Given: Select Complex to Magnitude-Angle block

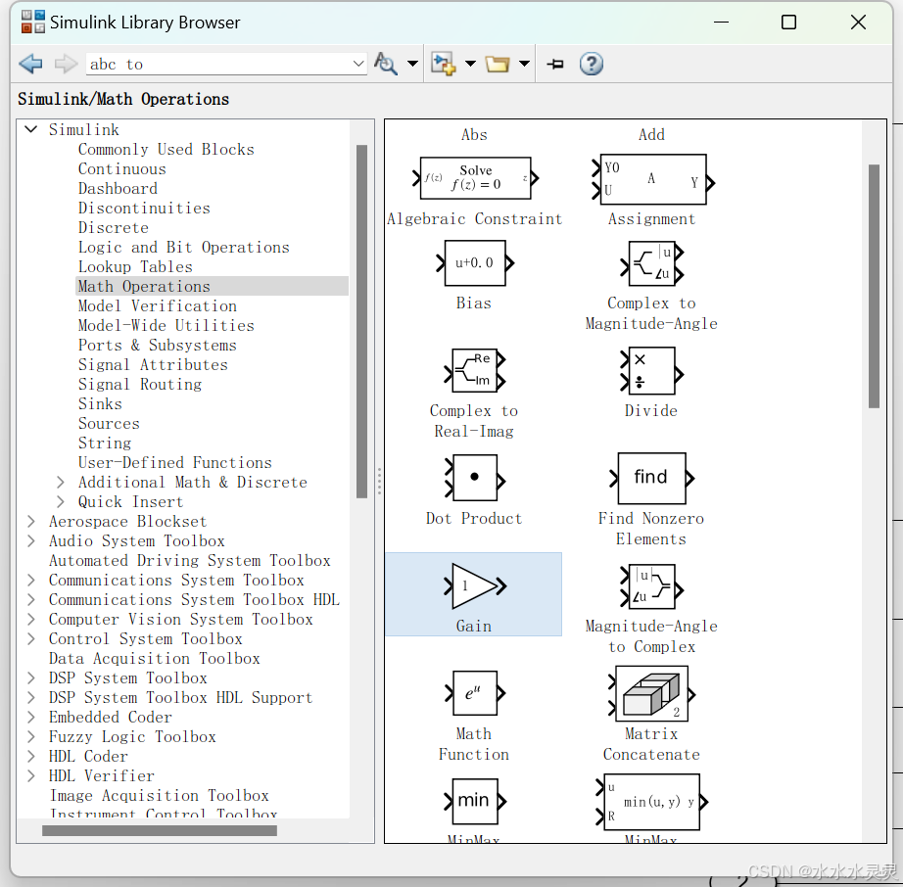Looking at the screenshot, I should coord(652,263).
